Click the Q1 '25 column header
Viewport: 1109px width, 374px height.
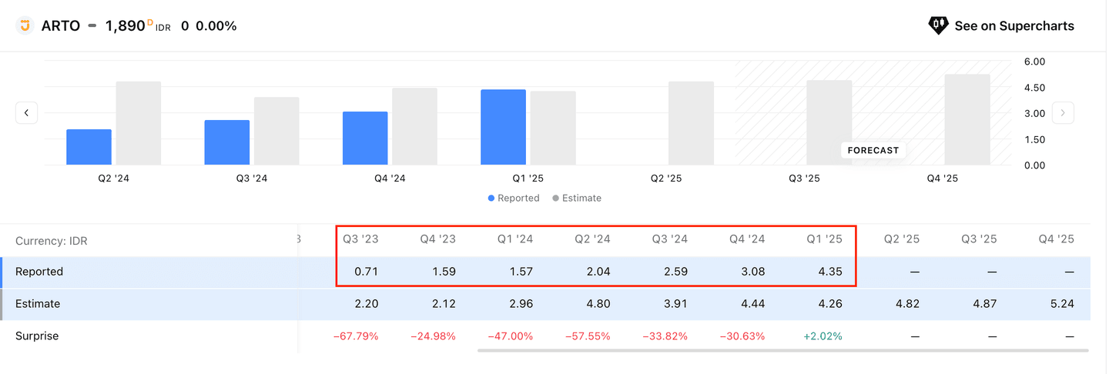point(824,239)
